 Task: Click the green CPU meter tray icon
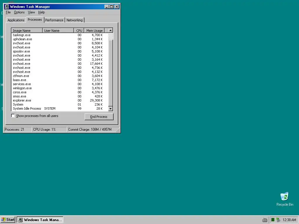click(x=273, y=220)
